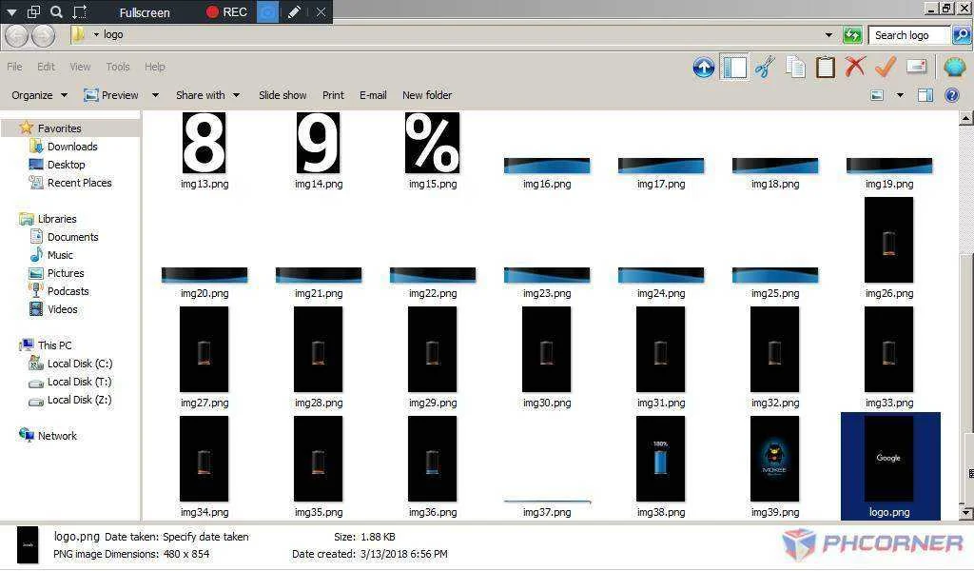The height and width of the screenshot is (571, 974).
Task: Click the orange checkmark Properties icon
Action: click(x=886, y=67)
